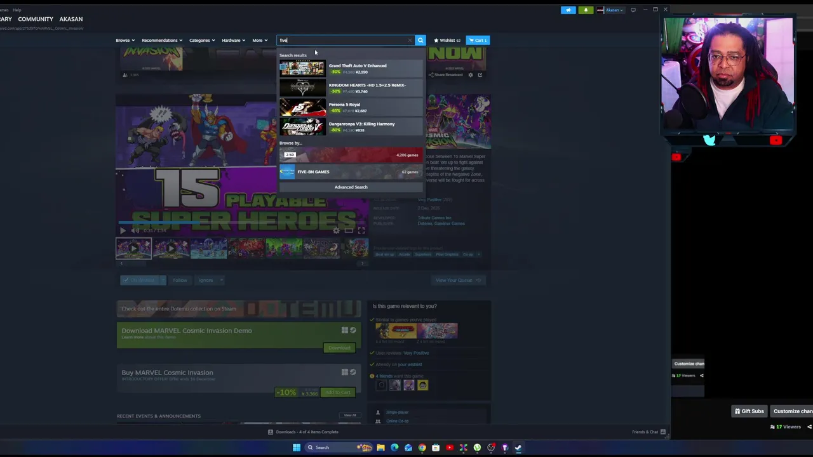Viewport: 813px width, 457px height.
Task: Open the Categories dropdown
Action: click(201, 40)
